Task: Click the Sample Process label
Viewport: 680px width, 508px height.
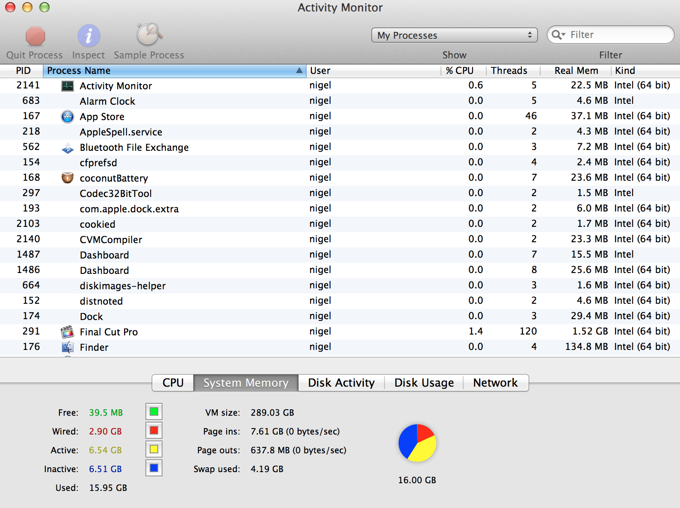Action: click(x=149, y=55)
